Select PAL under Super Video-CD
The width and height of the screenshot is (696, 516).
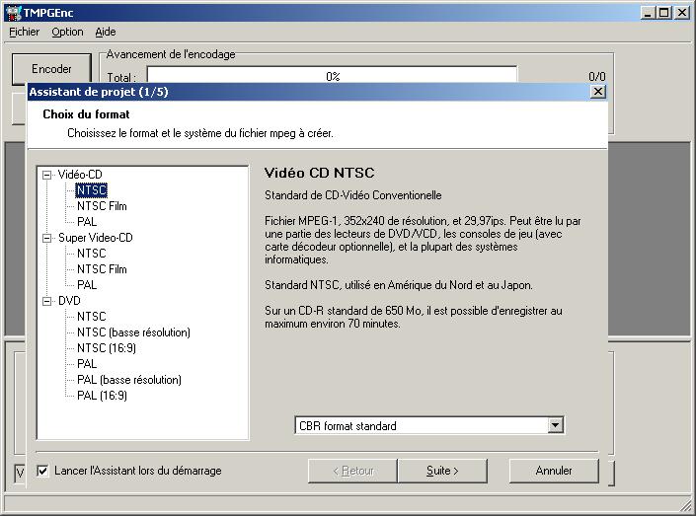pos(87,285)
